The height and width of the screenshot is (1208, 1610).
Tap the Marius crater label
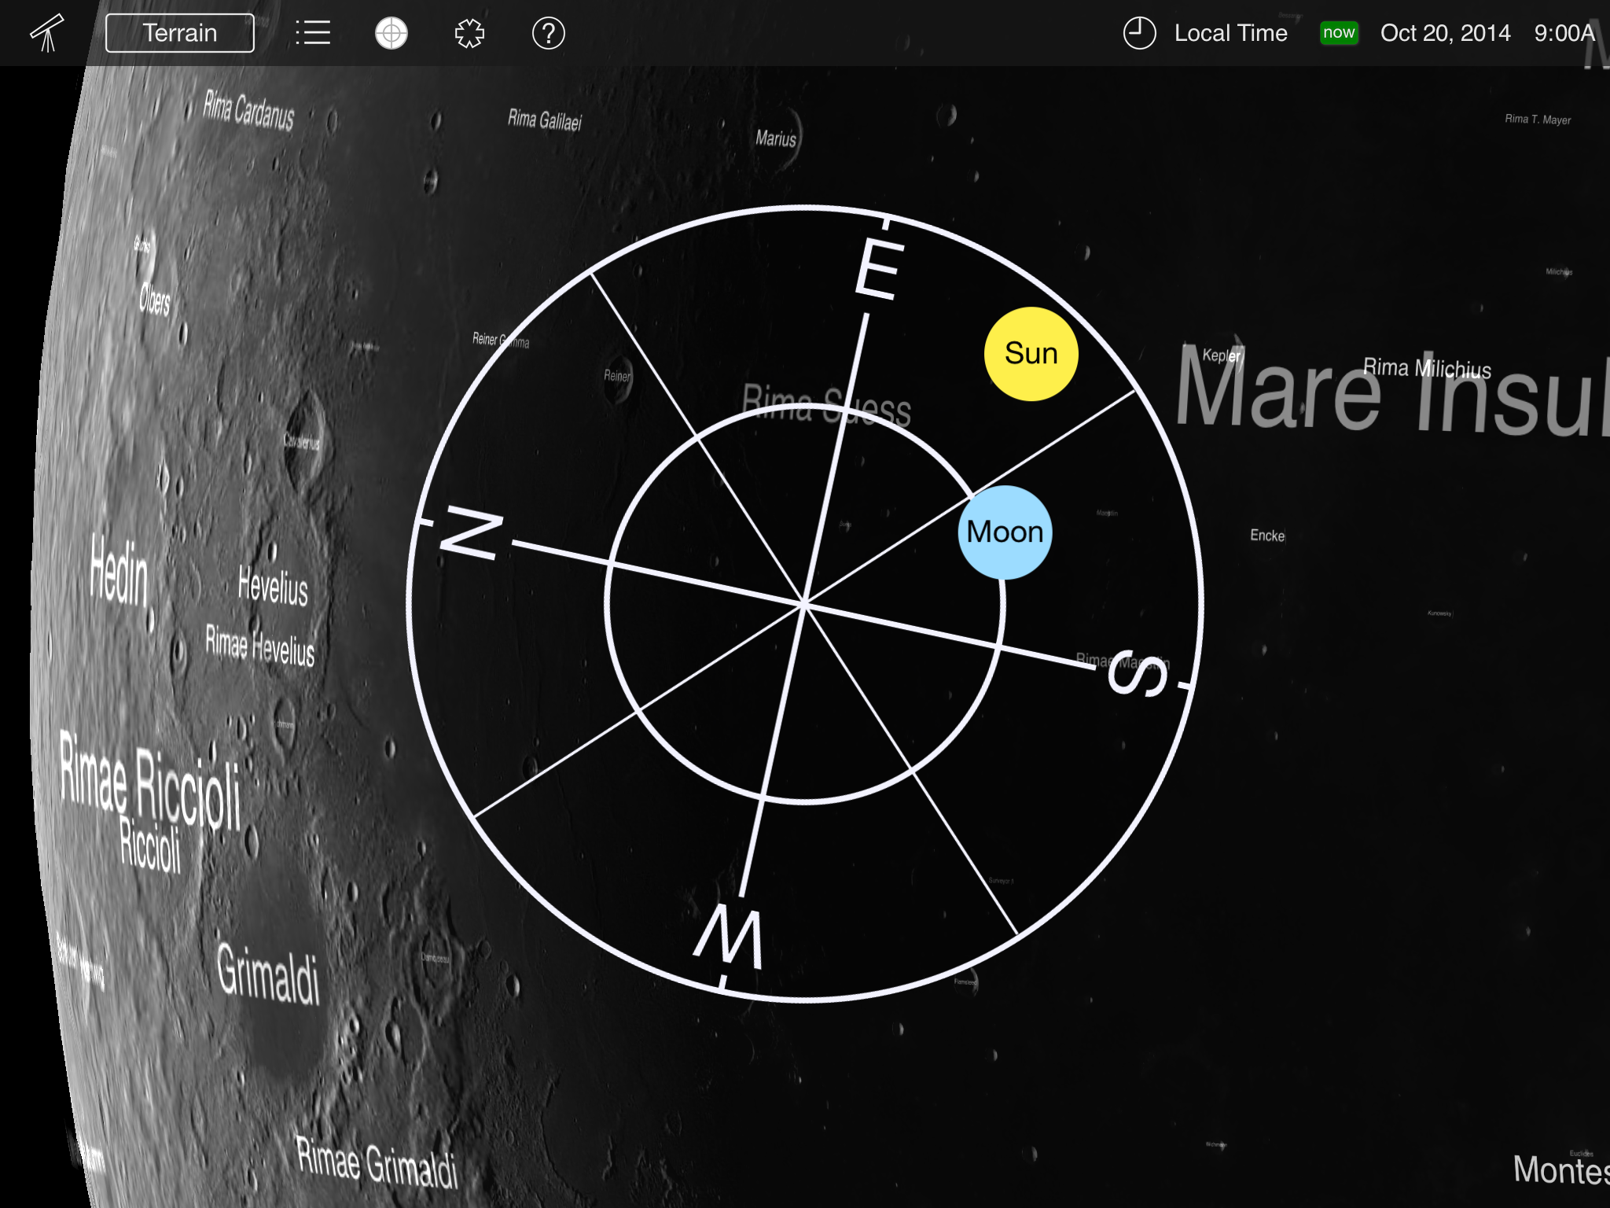pyautogui.click(x=776, y=138)
